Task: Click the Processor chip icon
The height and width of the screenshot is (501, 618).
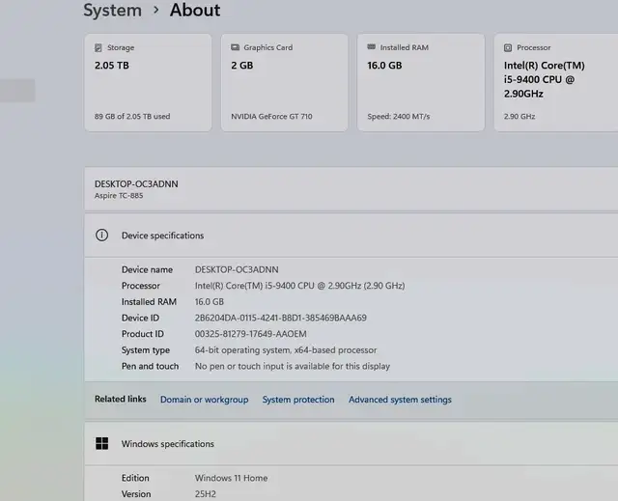Action: tap(508, 47)
